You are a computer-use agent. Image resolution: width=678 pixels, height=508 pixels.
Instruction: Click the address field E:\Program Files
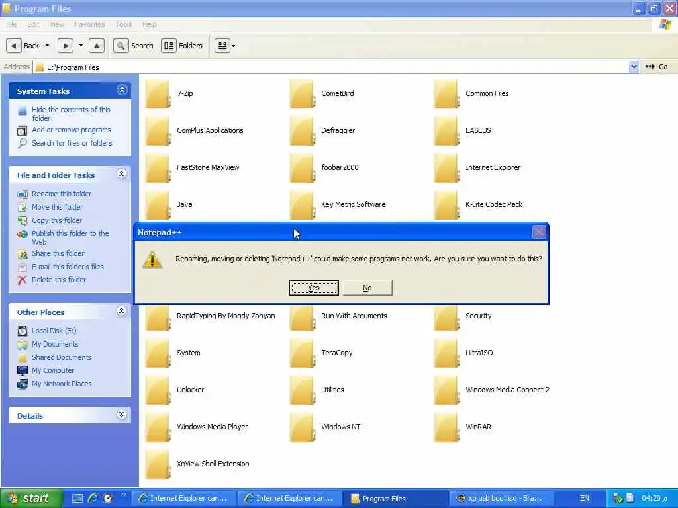pyautogui.click(x=331, y=67)
